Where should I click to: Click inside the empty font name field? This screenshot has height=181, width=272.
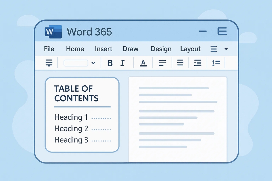tap(76, 63)
